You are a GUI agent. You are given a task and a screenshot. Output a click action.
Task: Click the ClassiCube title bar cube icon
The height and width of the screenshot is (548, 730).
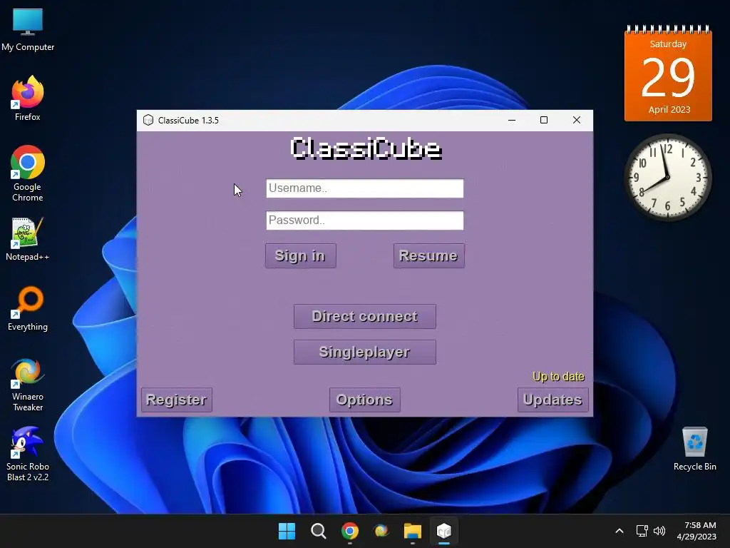coord(148,120)
